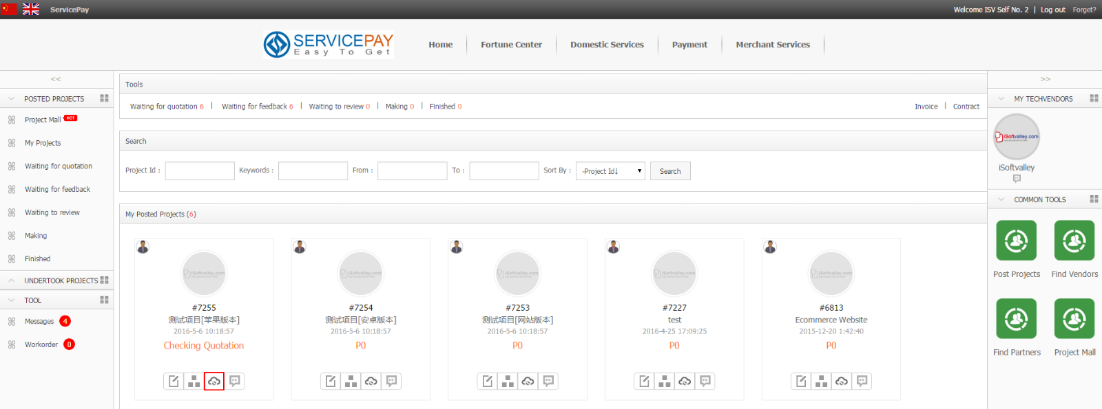
Task: Click the blocks icon on project #7227
Action: (665, 381)
